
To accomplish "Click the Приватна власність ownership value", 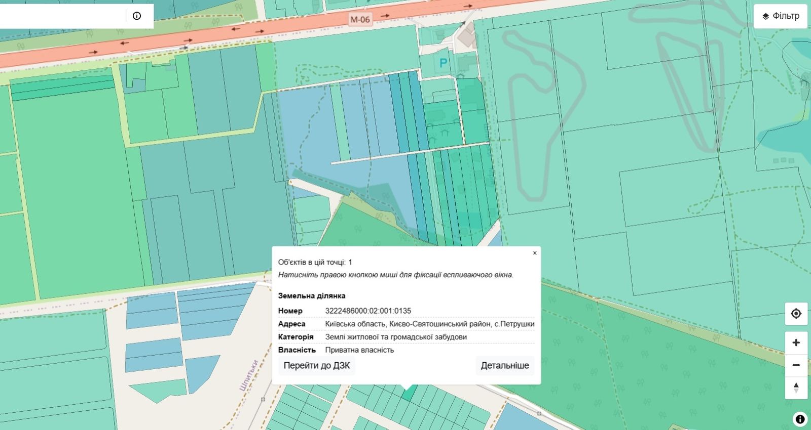I will [x=359, y=350].
